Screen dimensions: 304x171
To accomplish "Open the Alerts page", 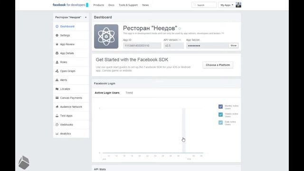I will [x=63, y=80].
